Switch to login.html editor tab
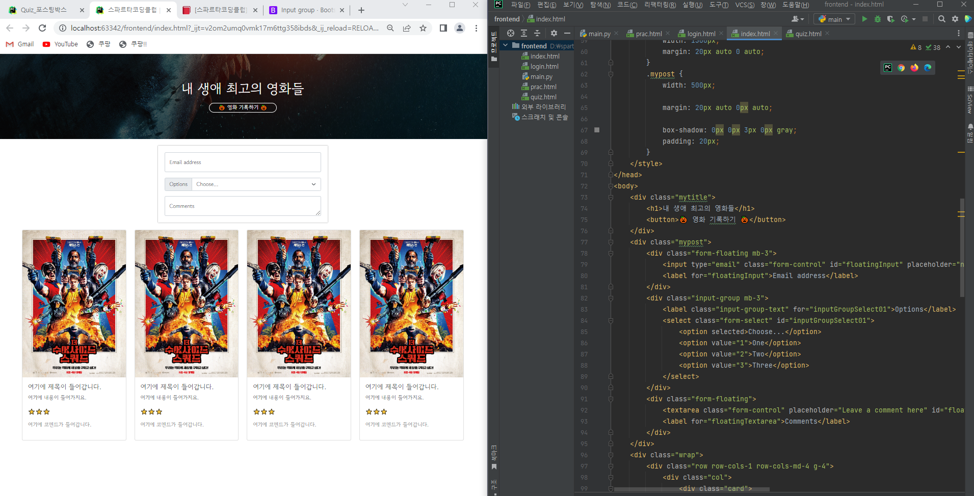Viewport: 974px width, 496px height. click(701, 34)
